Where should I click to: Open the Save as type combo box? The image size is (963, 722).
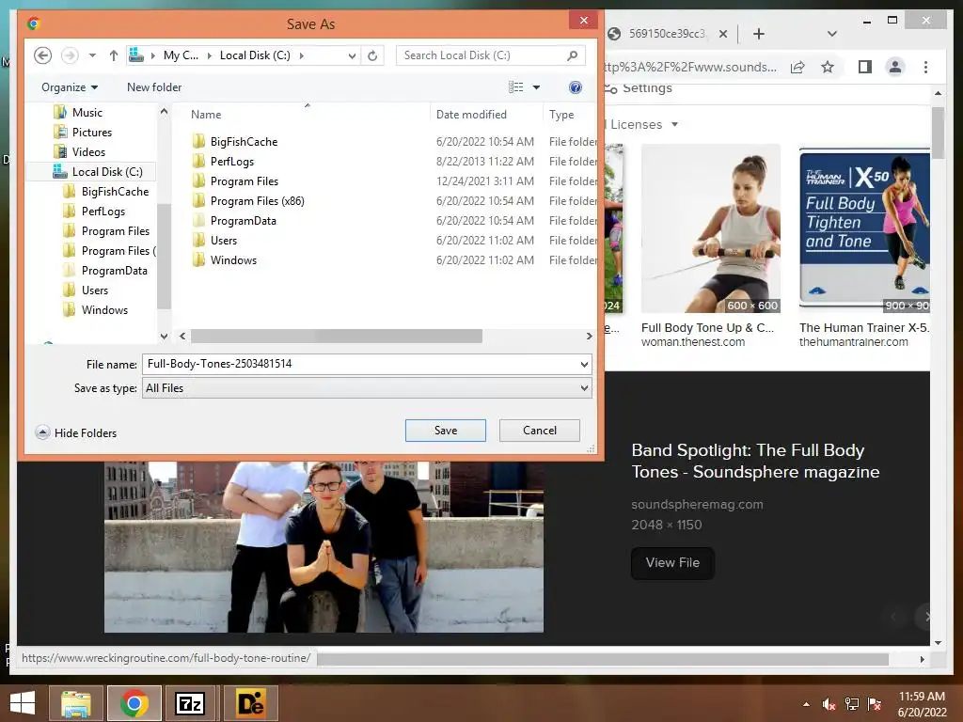(367, 388)
